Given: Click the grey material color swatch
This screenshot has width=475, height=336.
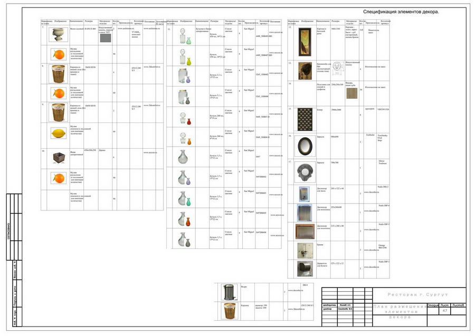Looking at the screenshot, I should 106,38.
